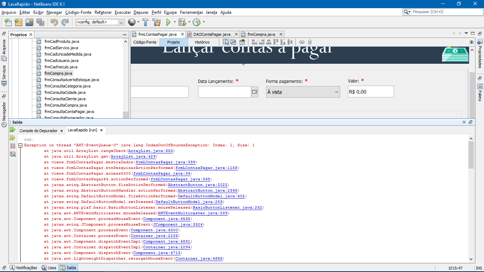Viewport: 484px width, 272px height.
Task: Click the Undo arrow icon
Action: (x=54, y=22)
